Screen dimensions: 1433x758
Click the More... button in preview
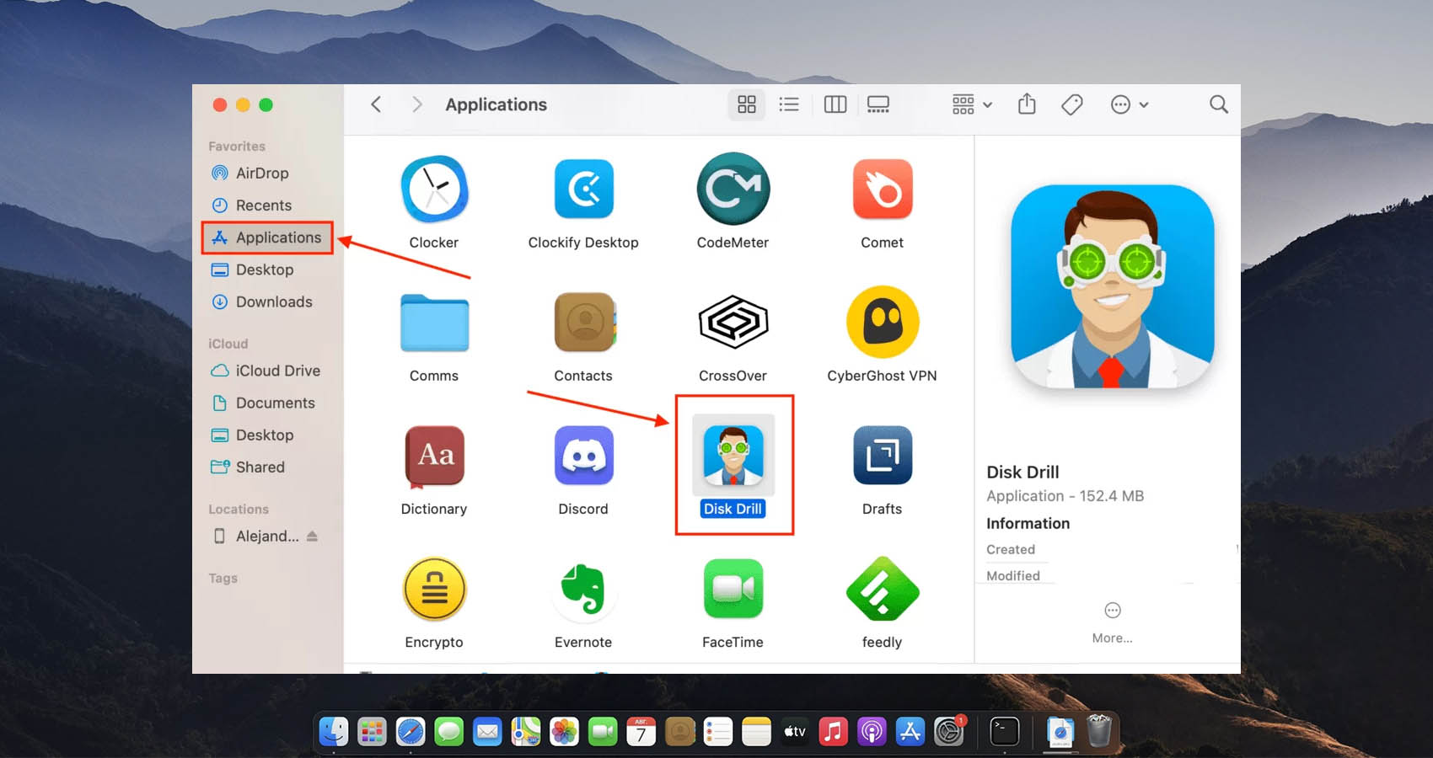1112,622
